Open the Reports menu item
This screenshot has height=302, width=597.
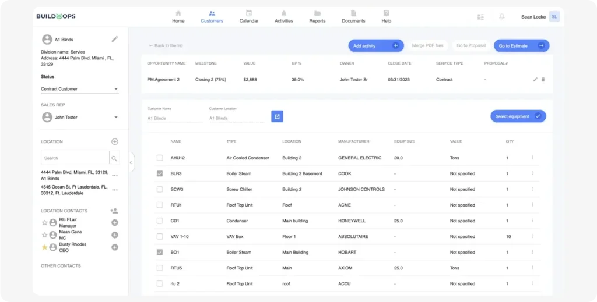(x=317, y=16)
